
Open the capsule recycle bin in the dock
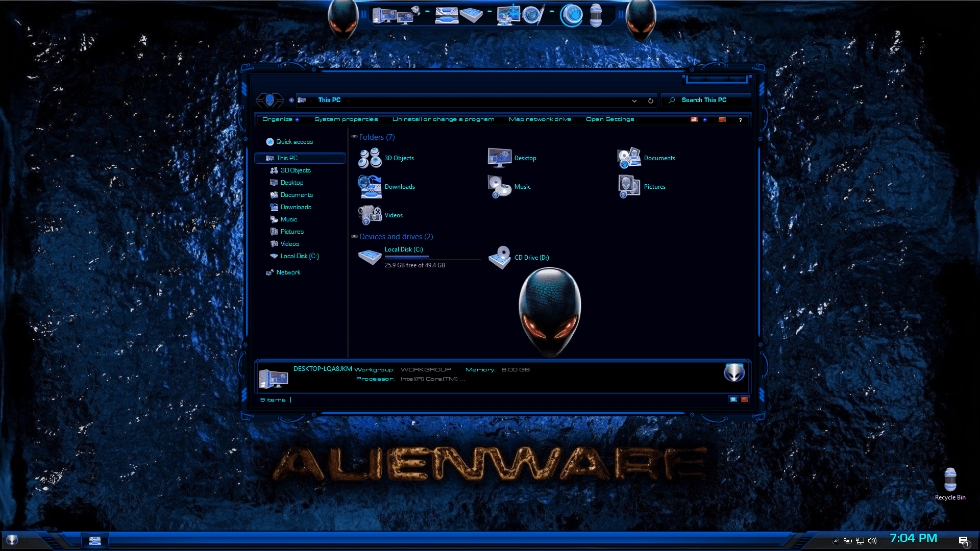coord(596,15)
